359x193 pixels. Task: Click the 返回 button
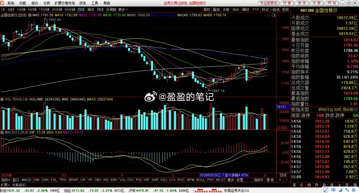[x=285, y=10]
